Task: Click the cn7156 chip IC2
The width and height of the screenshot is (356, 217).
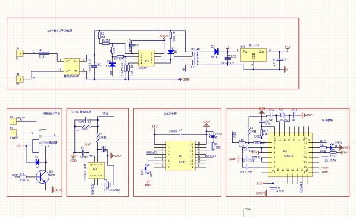Action: [146, 58]
